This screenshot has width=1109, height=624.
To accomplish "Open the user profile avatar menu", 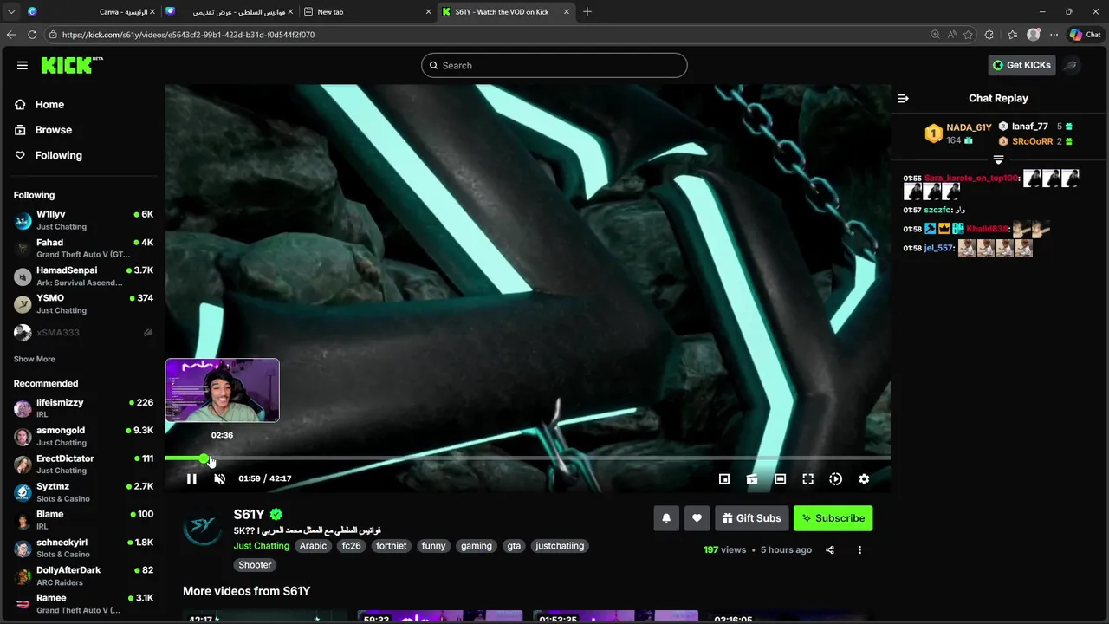I will pos(1071,65).
